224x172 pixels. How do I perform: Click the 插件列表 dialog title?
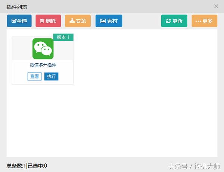coord(17,7)
